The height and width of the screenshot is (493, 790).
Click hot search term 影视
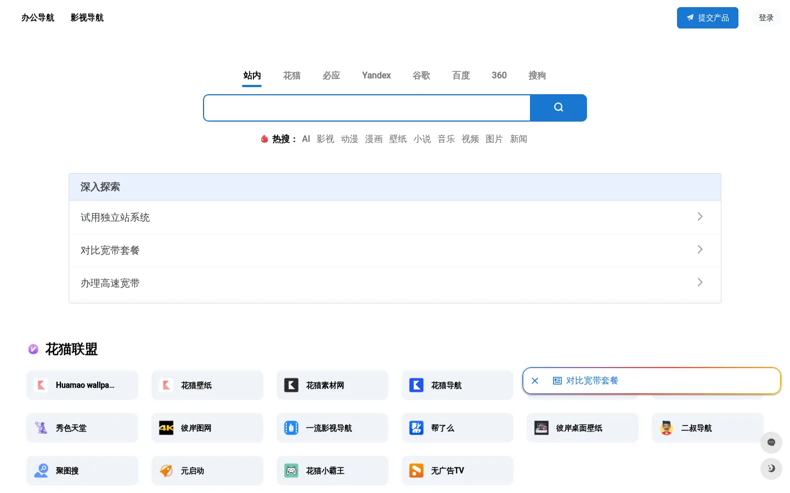click(325, 139)
